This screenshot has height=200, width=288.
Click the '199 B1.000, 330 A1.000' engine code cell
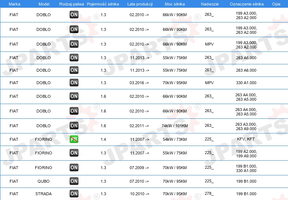click(x=246, y=168)
